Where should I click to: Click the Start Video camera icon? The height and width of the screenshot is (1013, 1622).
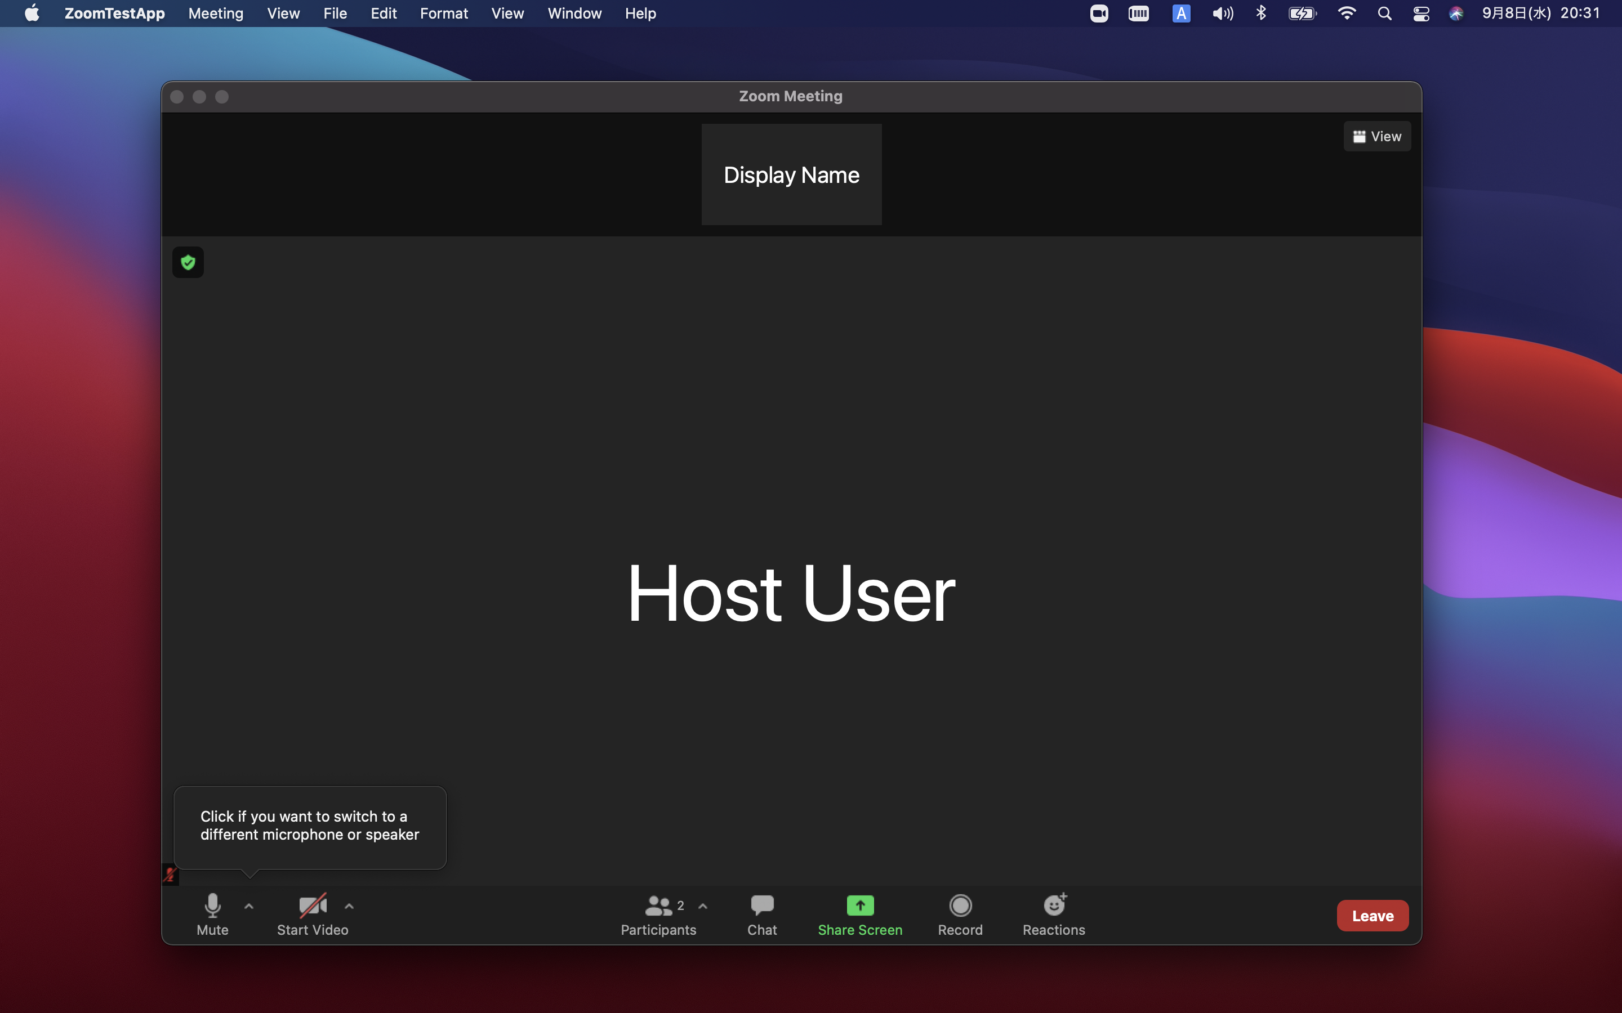[x=313, y=904]
